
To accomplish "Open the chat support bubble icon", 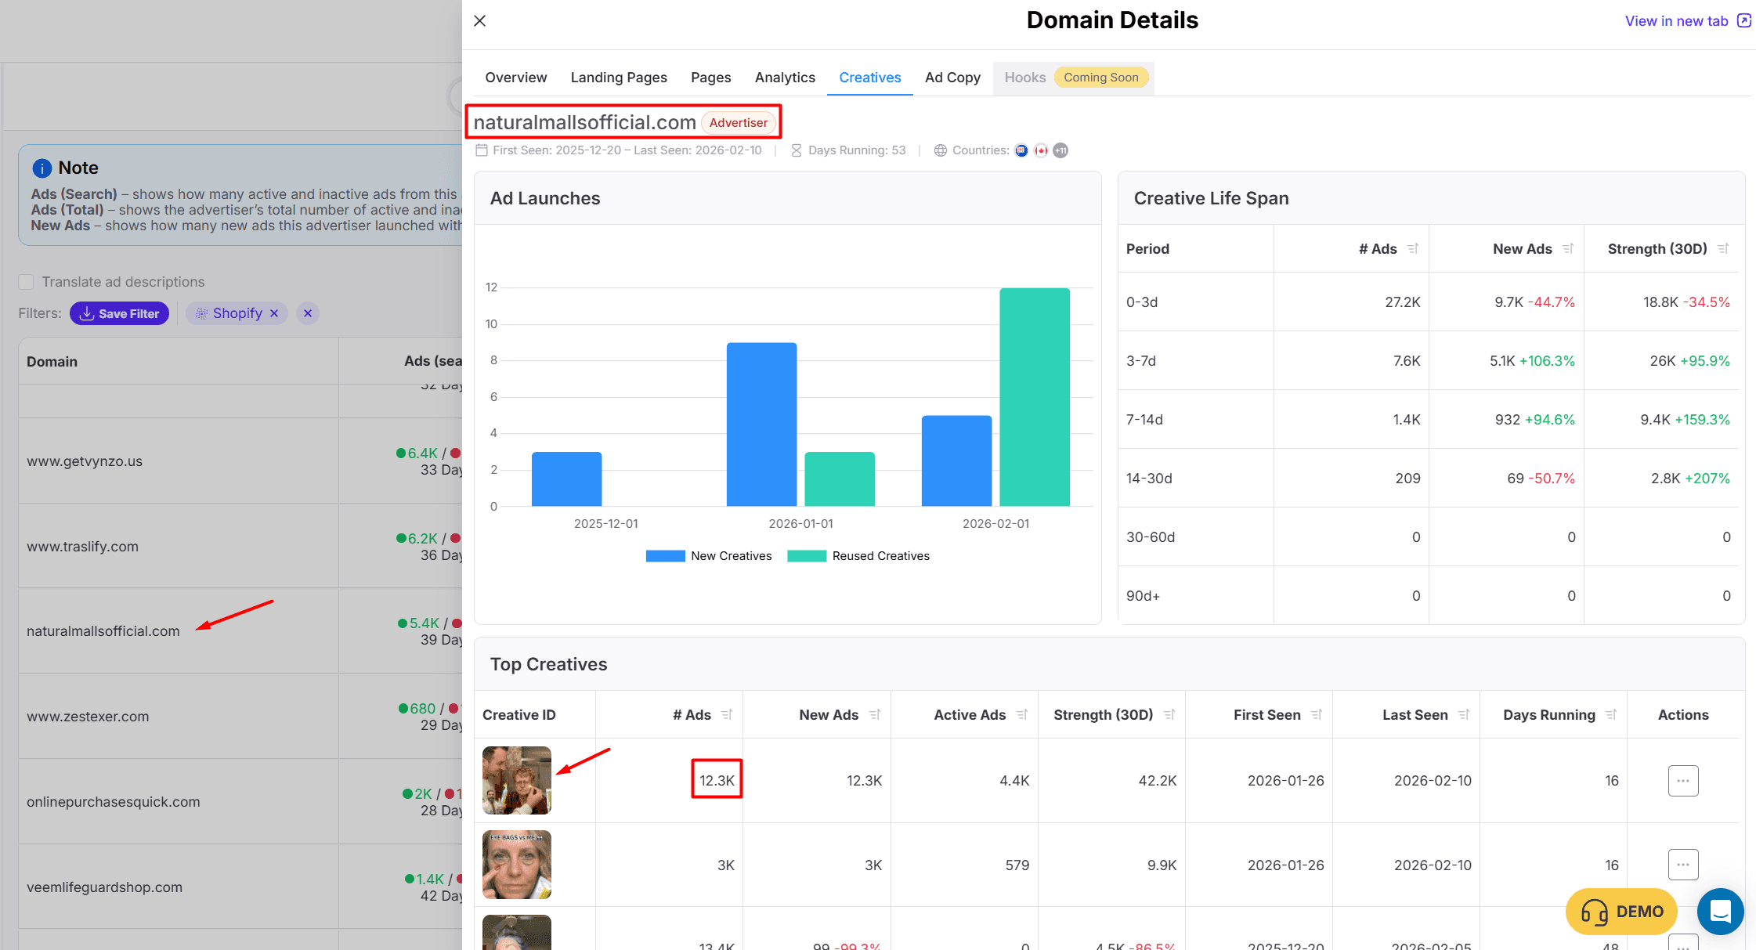I will point(1720,912).
